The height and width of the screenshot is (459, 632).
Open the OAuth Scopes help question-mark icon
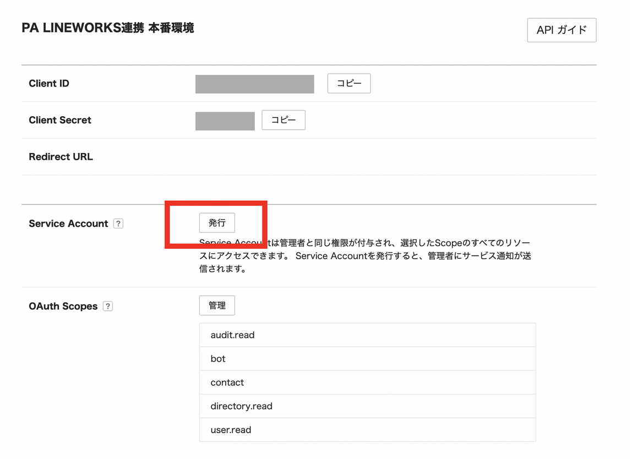(107, 306)
